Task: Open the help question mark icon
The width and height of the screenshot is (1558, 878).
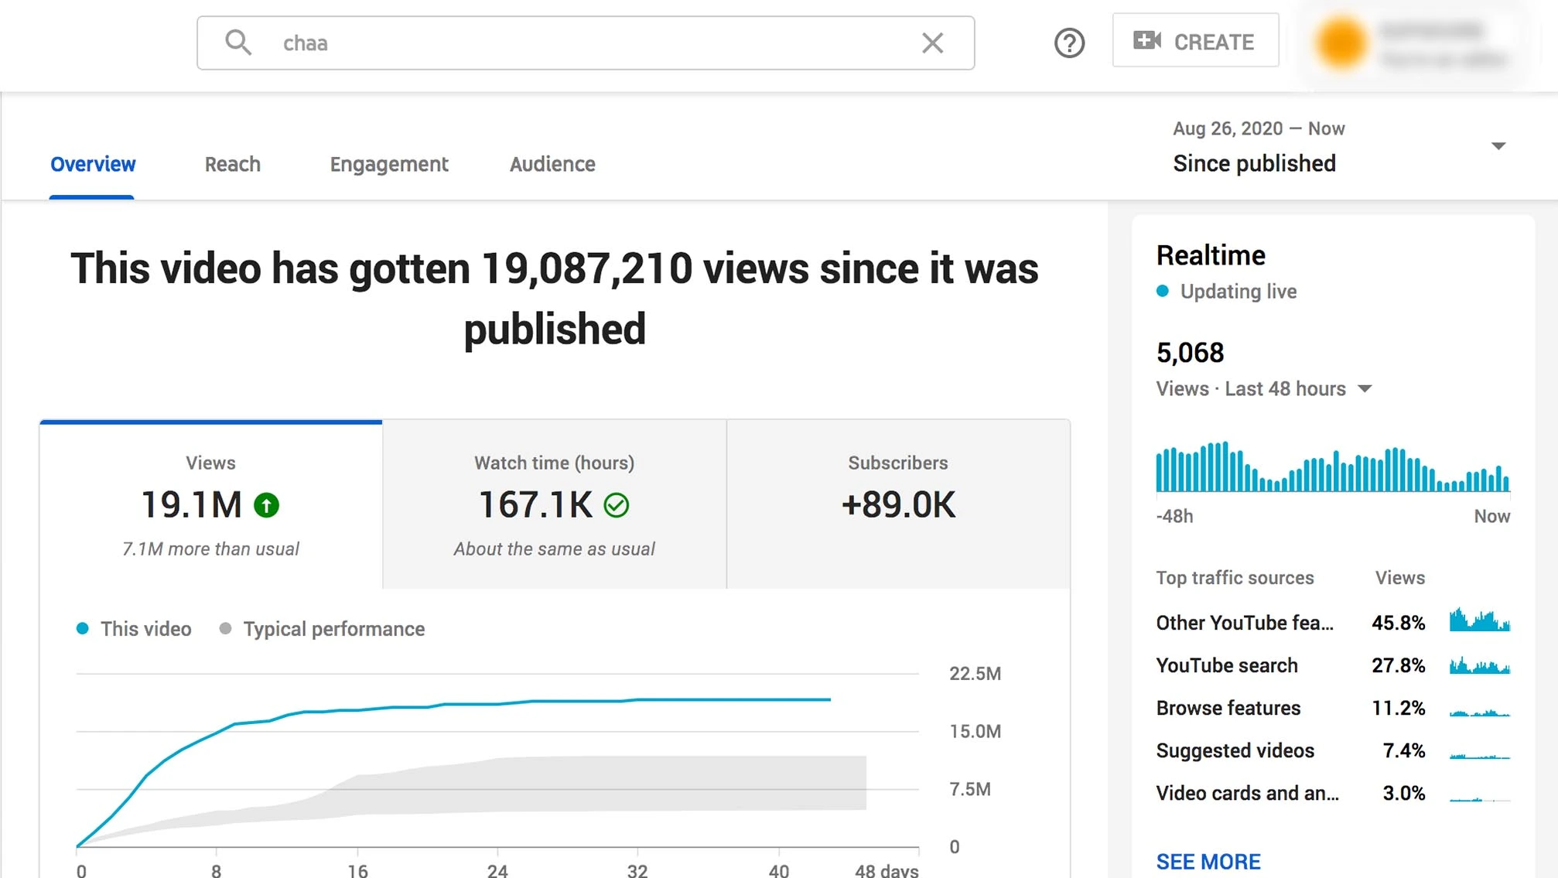Action: 1069,43
